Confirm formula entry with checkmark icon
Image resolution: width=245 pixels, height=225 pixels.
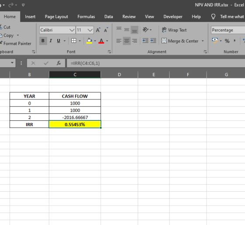(x=46, y=63)
